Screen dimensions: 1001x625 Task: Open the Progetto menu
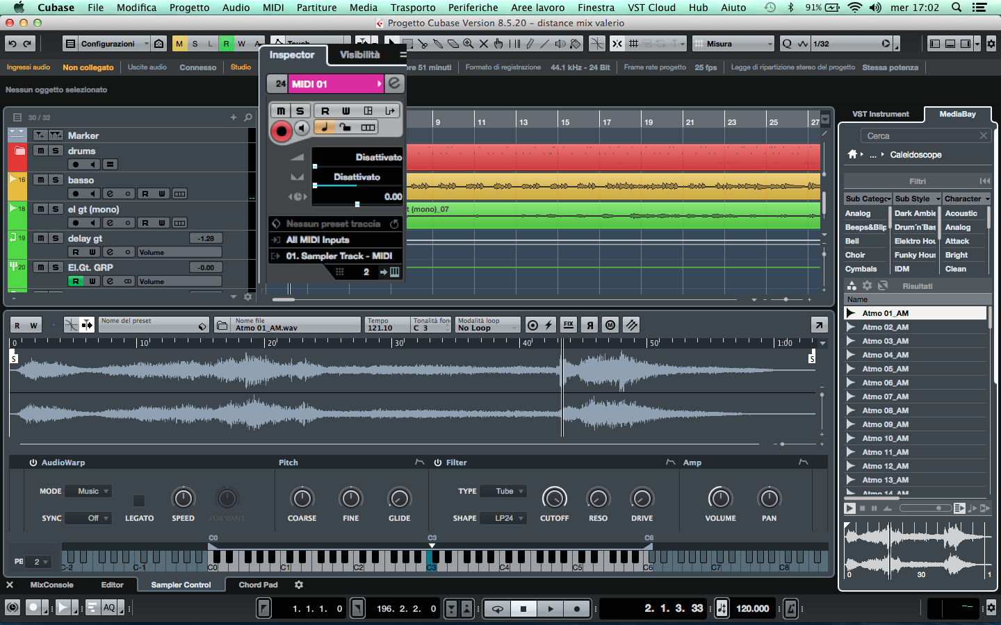189,8
